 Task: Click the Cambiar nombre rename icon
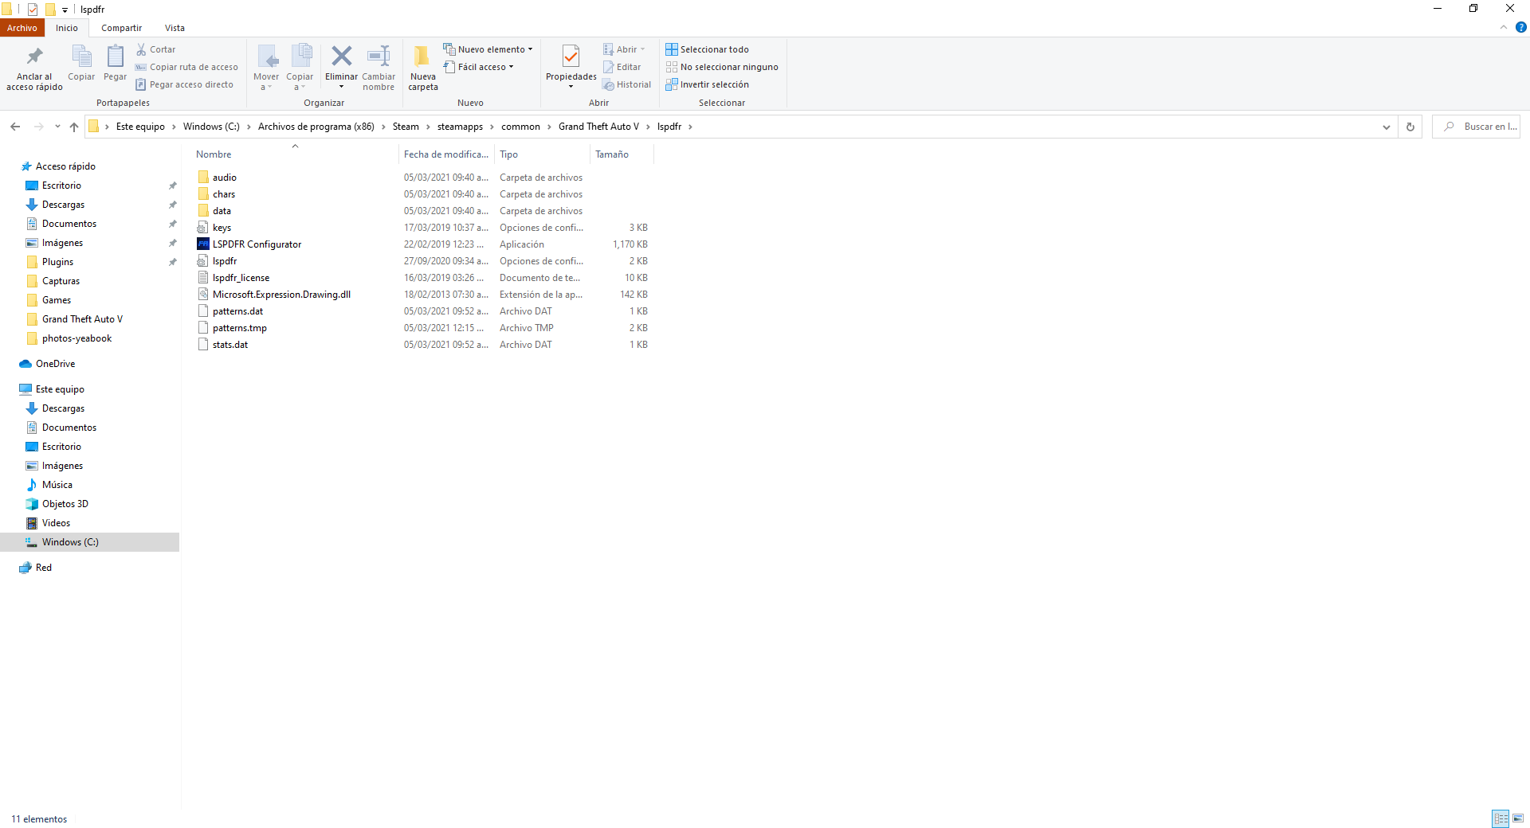click(379, 56)
